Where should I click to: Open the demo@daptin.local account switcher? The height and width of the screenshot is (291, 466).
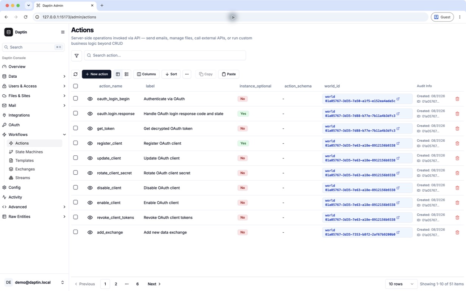coord(34,282)
